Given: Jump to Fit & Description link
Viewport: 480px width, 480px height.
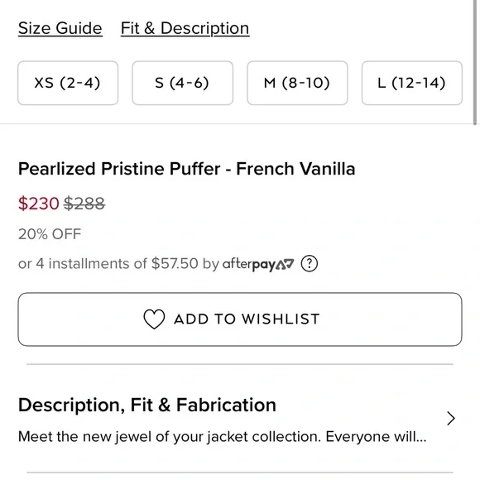Looking at the screenshot, I should [185, 28].
